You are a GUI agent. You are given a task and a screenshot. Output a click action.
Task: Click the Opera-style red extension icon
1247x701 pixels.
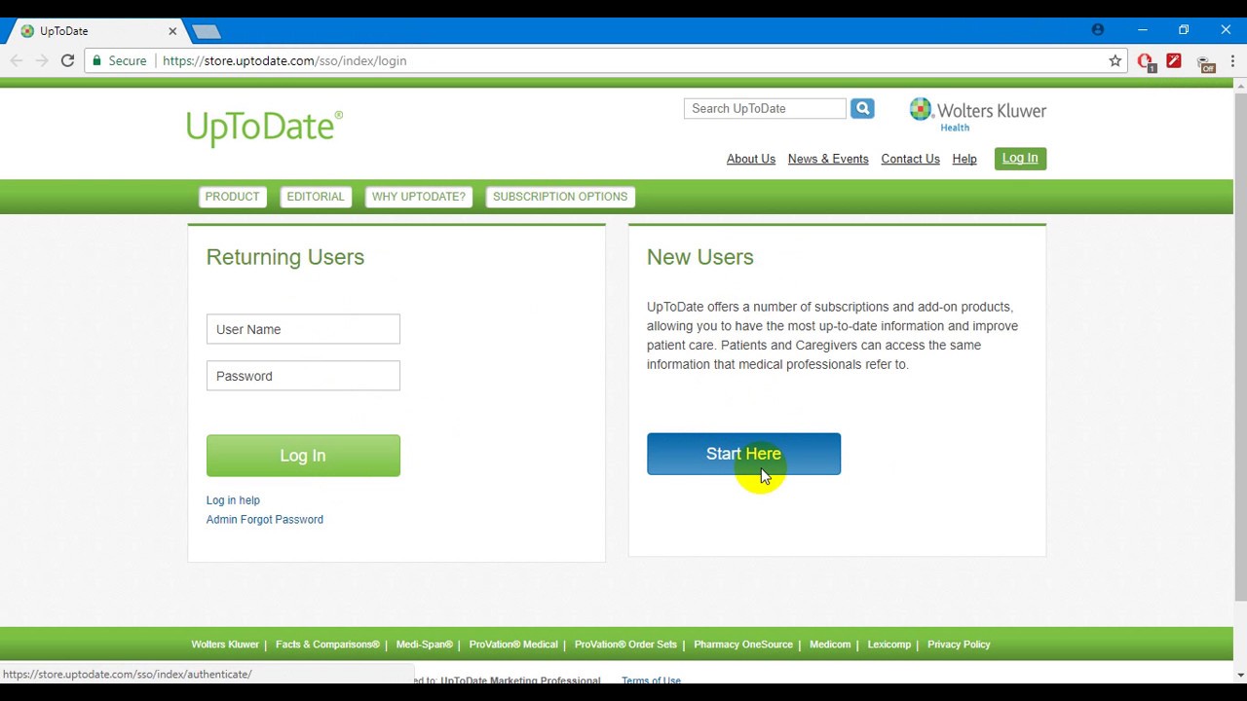click(x=1146, y=62)
